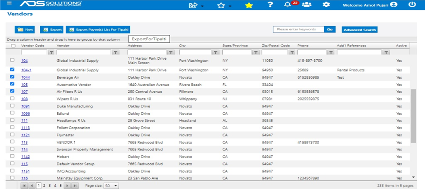Toggle the select-all header checkbox
This screenshot has width=425, height=189.
click(x=13, y=46)
